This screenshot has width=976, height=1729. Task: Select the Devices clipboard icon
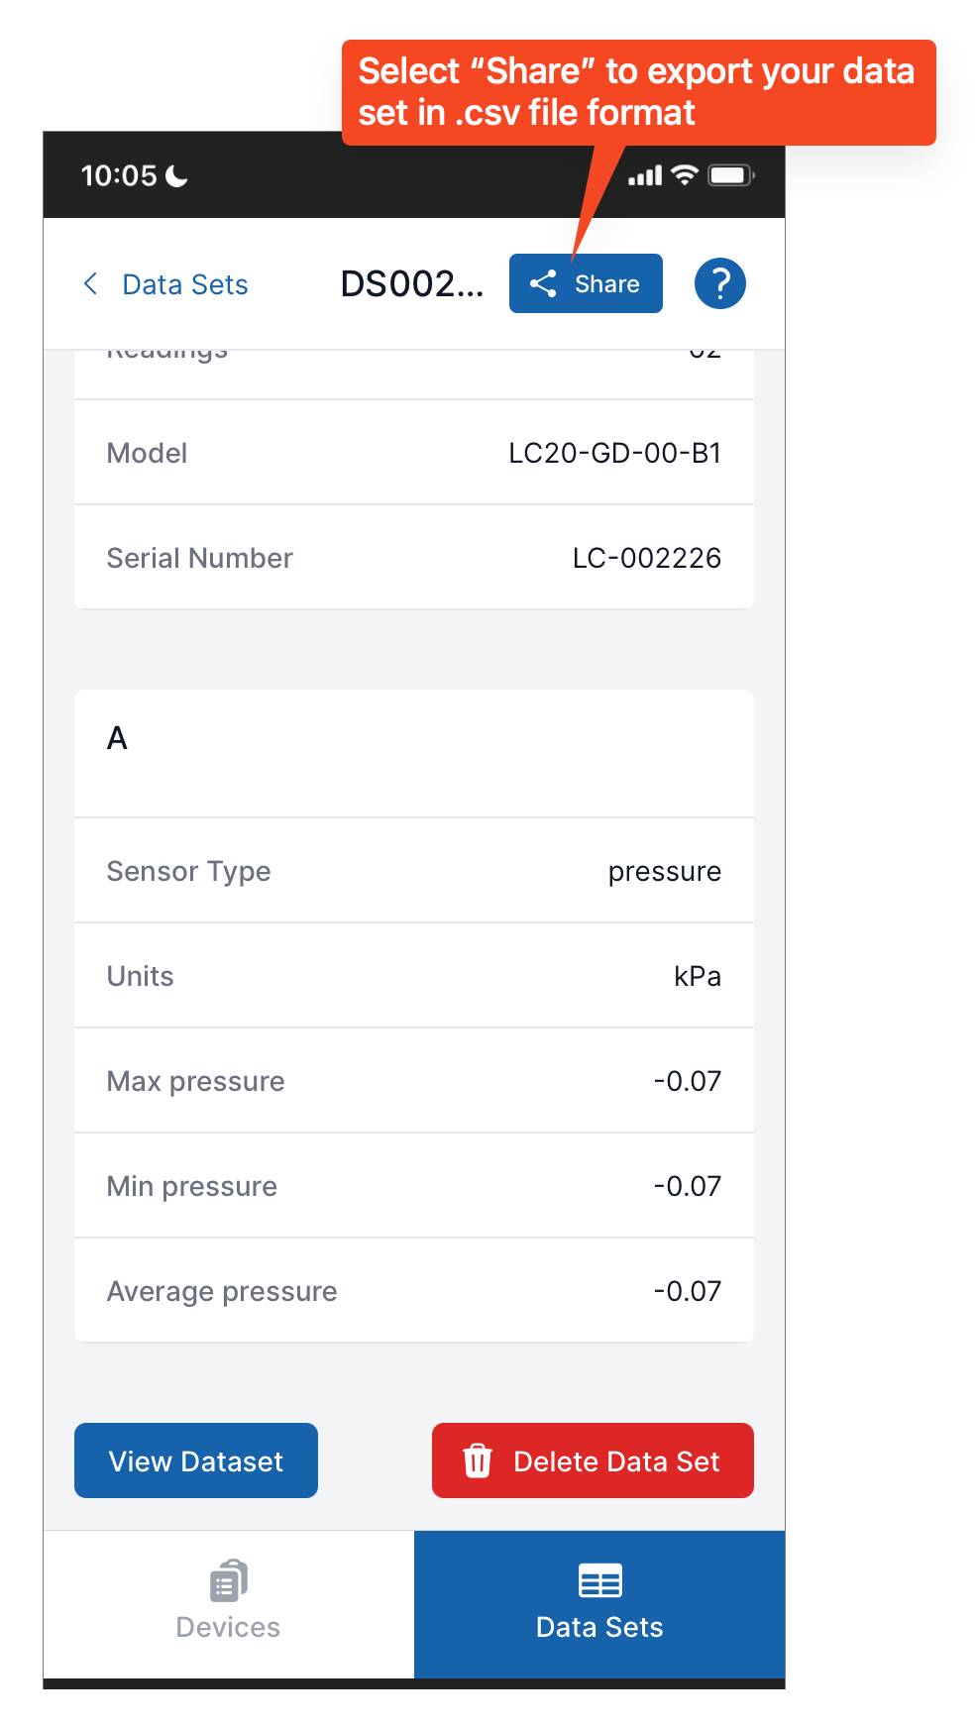coord(229,1580)
